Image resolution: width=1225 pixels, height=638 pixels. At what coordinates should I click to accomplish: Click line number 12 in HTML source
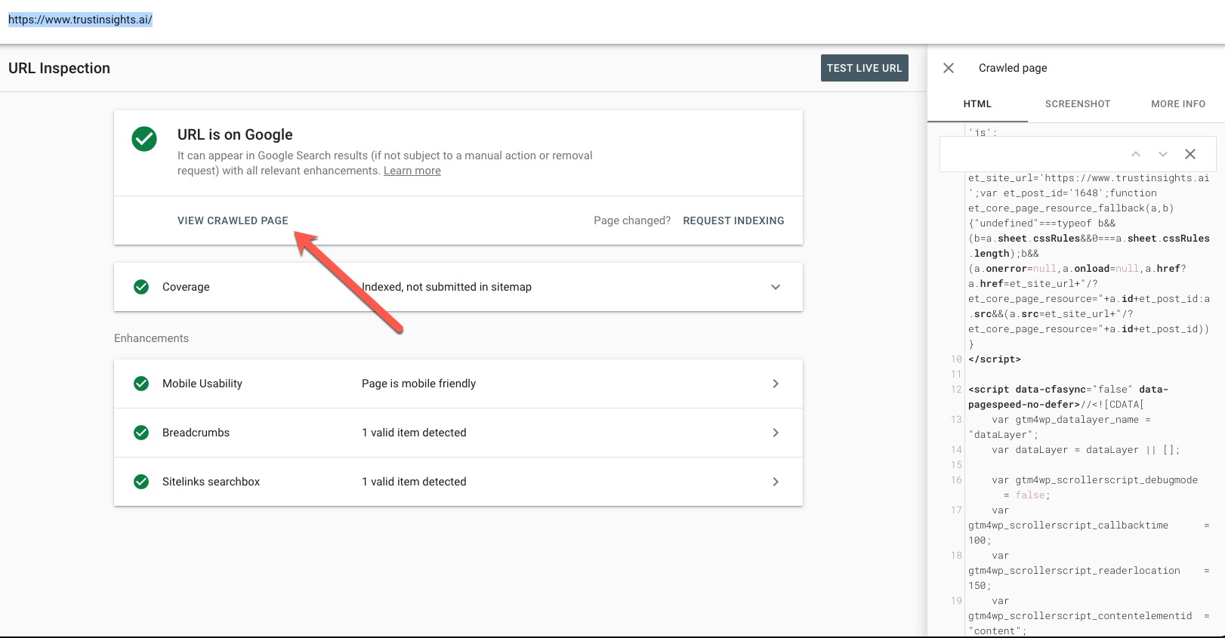956,390
